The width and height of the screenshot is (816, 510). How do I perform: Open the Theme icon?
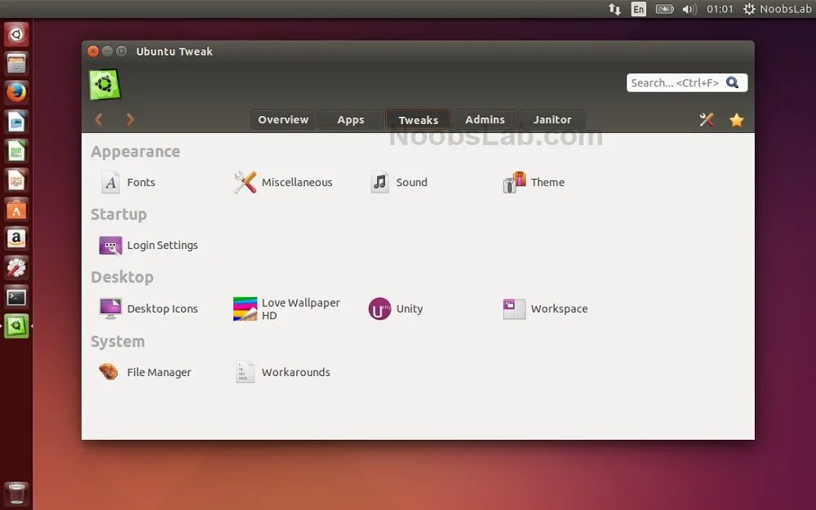pos(514,183)
